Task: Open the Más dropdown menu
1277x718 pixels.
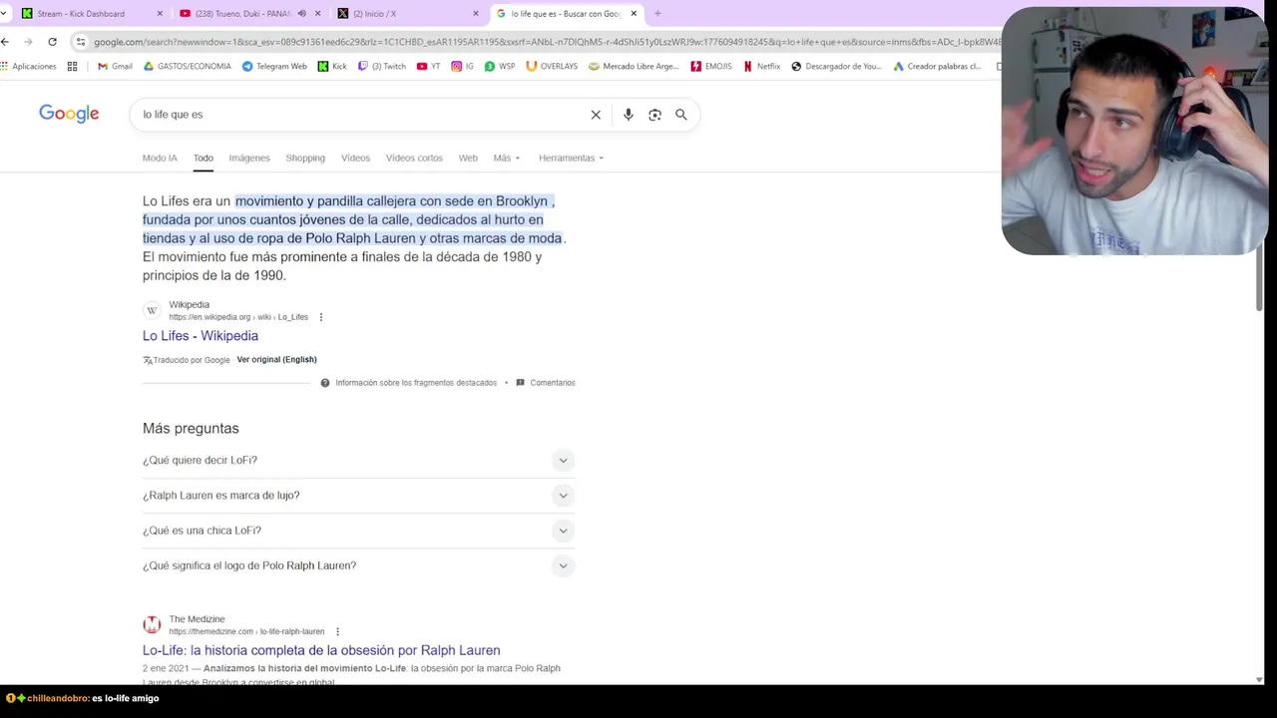Action: tap(507, 158)
